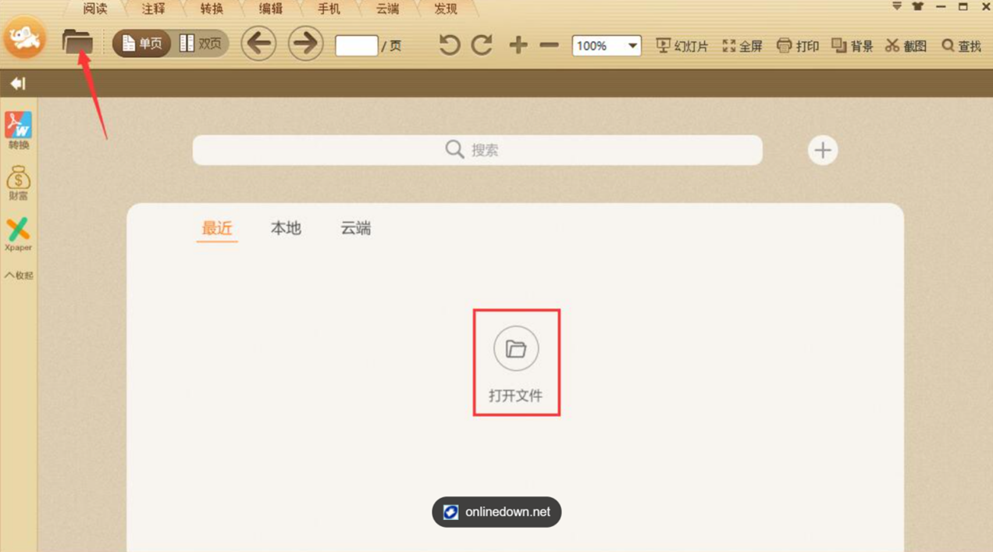Take a screenshot with 截图 tool
This screenshot has width=993, height=552.
(904, 45)
